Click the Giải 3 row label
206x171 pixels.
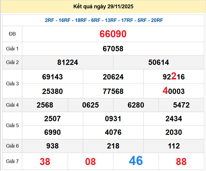[x=12, y=84]
